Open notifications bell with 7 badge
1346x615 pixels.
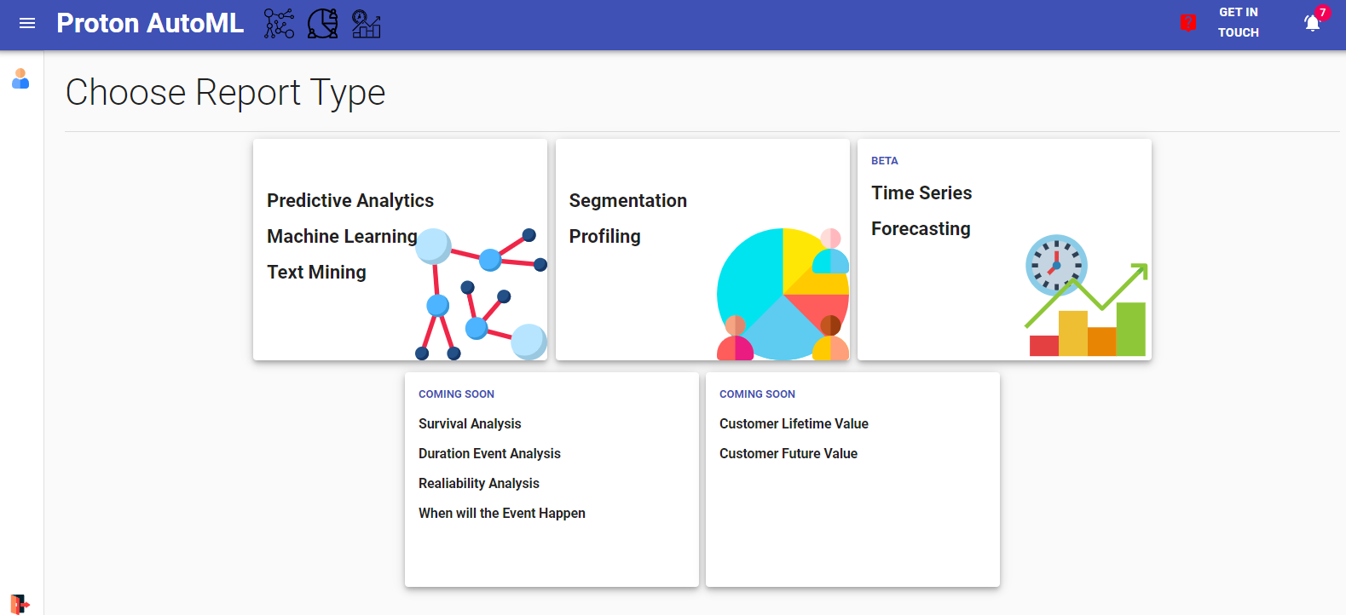click(x=1313, y=23)
